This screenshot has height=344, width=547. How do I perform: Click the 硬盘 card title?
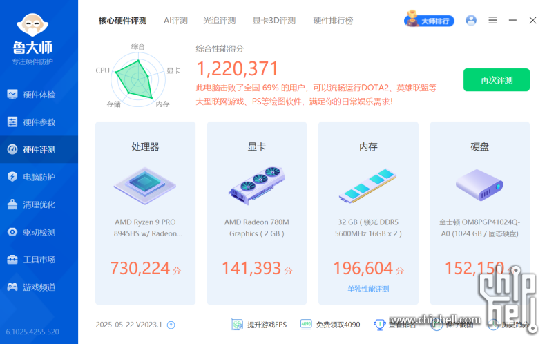tap(480, 147)
